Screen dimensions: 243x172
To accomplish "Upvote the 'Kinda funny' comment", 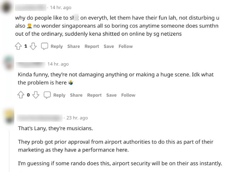I will [21, 95].
